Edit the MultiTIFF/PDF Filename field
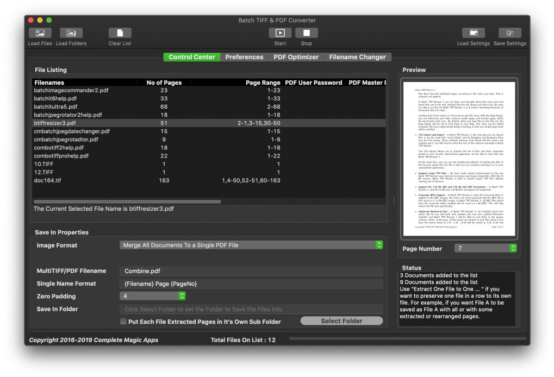The image size is (554, 377). [x=251, y=271]
